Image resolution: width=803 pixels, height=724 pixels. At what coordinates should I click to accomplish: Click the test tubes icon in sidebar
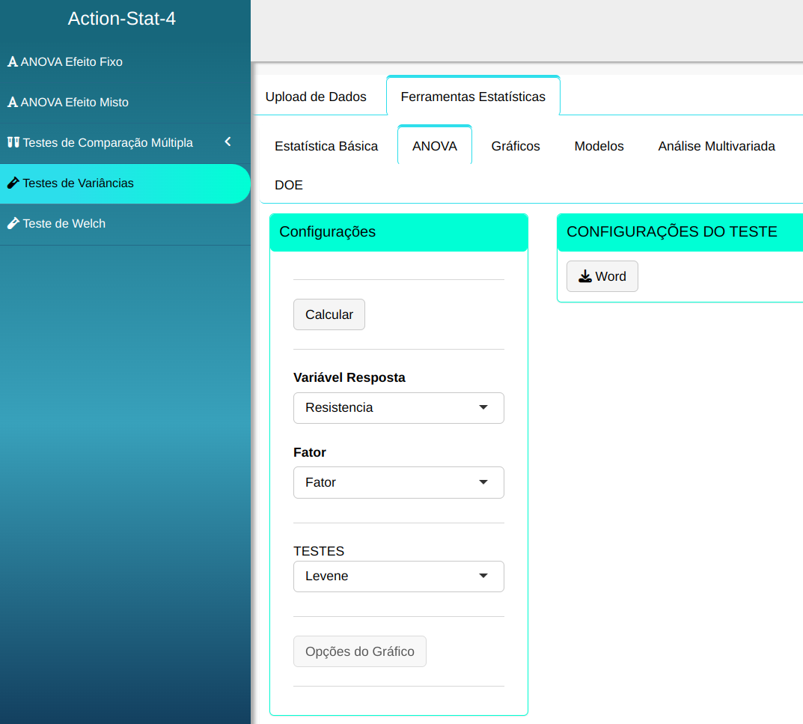13,142
